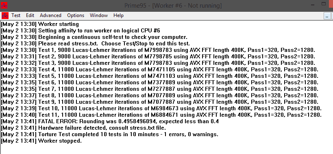Maximize the Prime95 main window

point(324,4)
